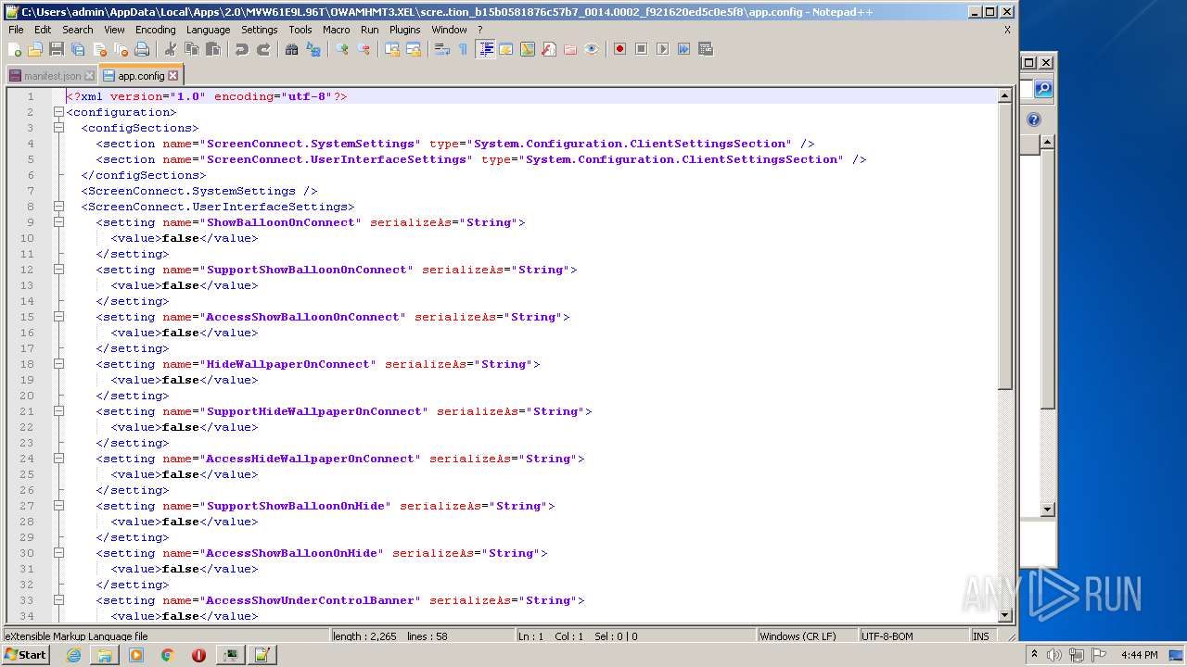Open the Encoding menu
This screenshot has height=667, width=1187.
pos(155,30)
